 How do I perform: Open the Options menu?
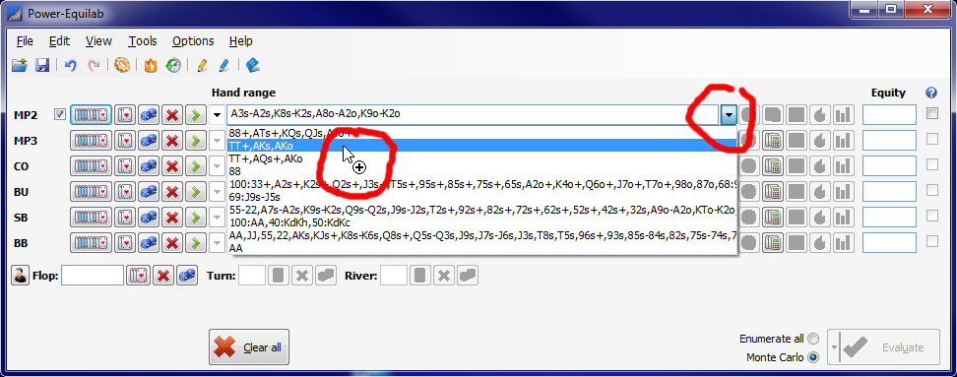[193, 41]
